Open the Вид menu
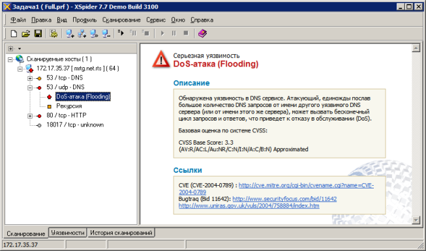This screenshot has height=251, width=426. coord(62,20)
